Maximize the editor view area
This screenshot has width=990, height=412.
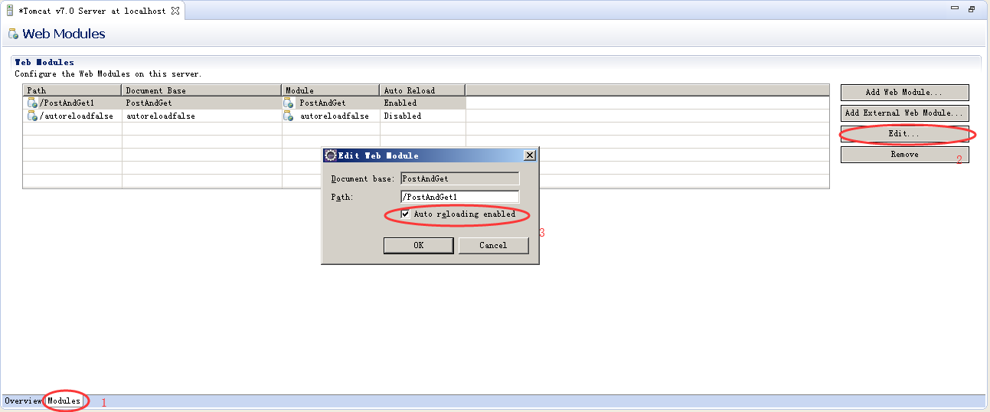click(x=971, y=10)
